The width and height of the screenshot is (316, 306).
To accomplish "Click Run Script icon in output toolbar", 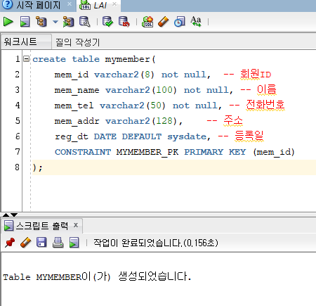I will (x=74, y=243).
